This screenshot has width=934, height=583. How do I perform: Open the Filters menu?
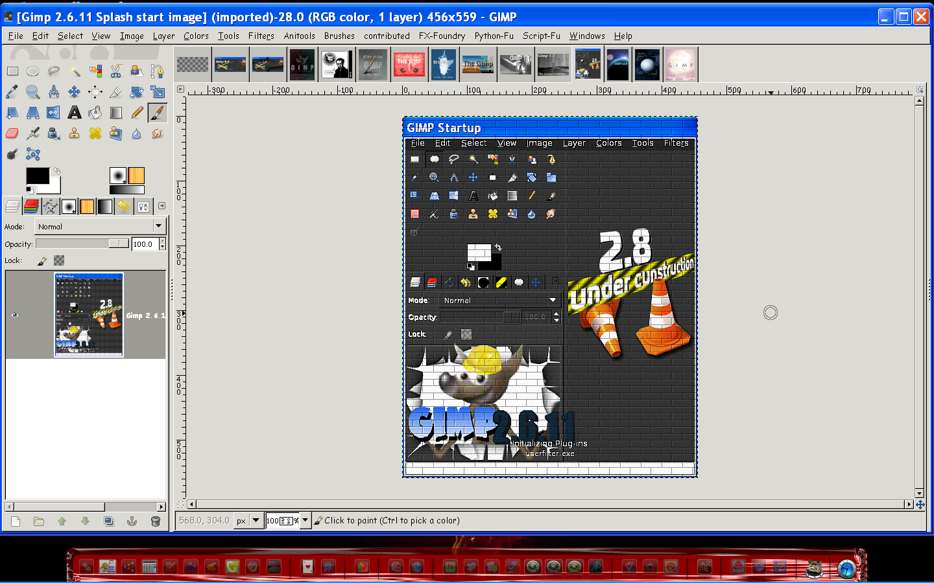point(261,36)
